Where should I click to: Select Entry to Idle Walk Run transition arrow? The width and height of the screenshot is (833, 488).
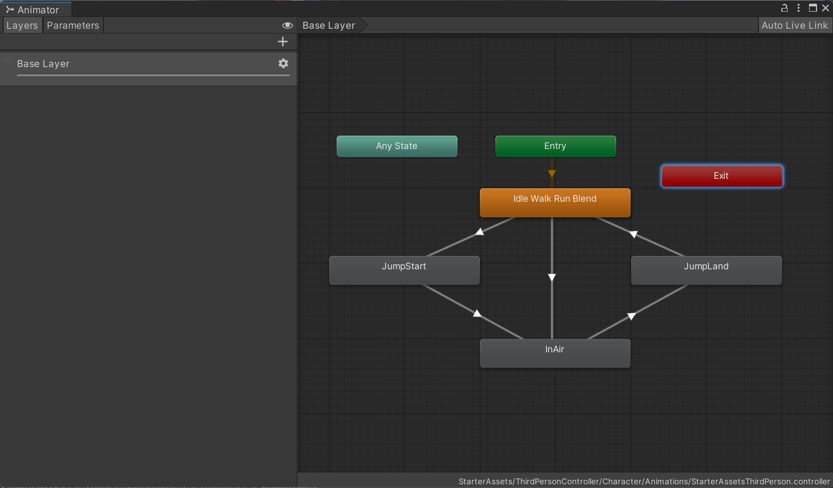pos(552,173)
